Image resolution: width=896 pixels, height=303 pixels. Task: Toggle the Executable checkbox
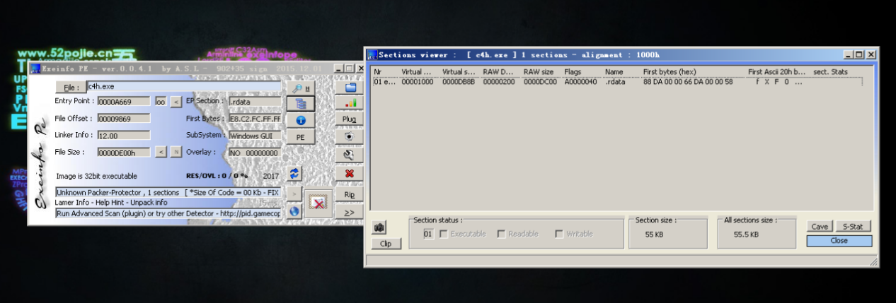point(444,234)
